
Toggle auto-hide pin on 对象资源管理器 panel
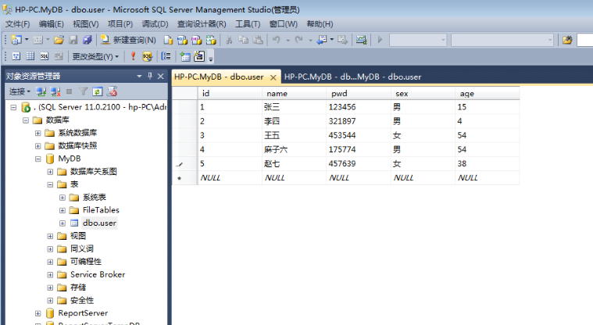coord(150,76)
